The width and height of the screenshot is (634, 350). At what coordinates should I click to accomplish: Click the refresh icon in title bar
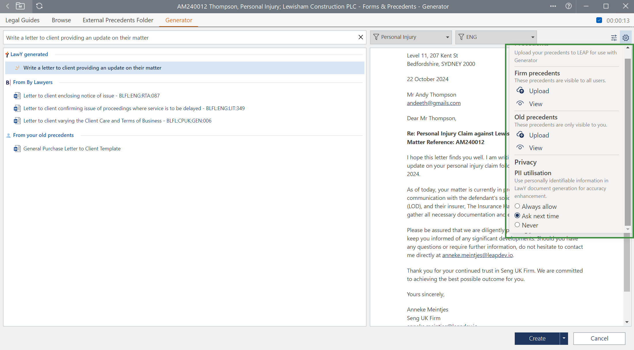tap(39, 6)
